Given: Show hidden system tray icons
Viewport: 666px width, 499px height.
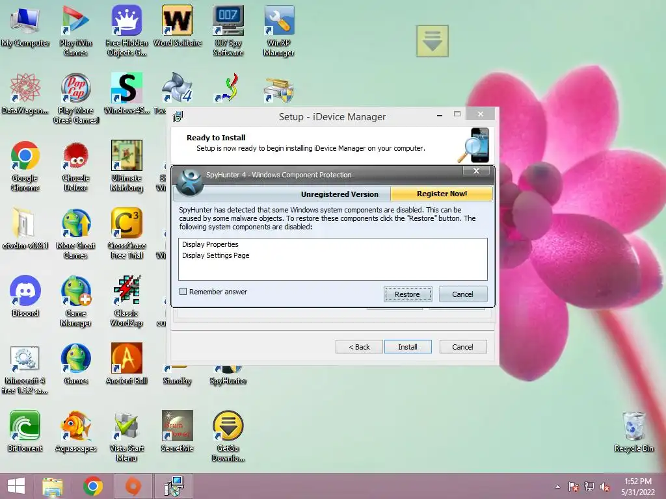Looking at the screenshot, I should coord(557,487).
